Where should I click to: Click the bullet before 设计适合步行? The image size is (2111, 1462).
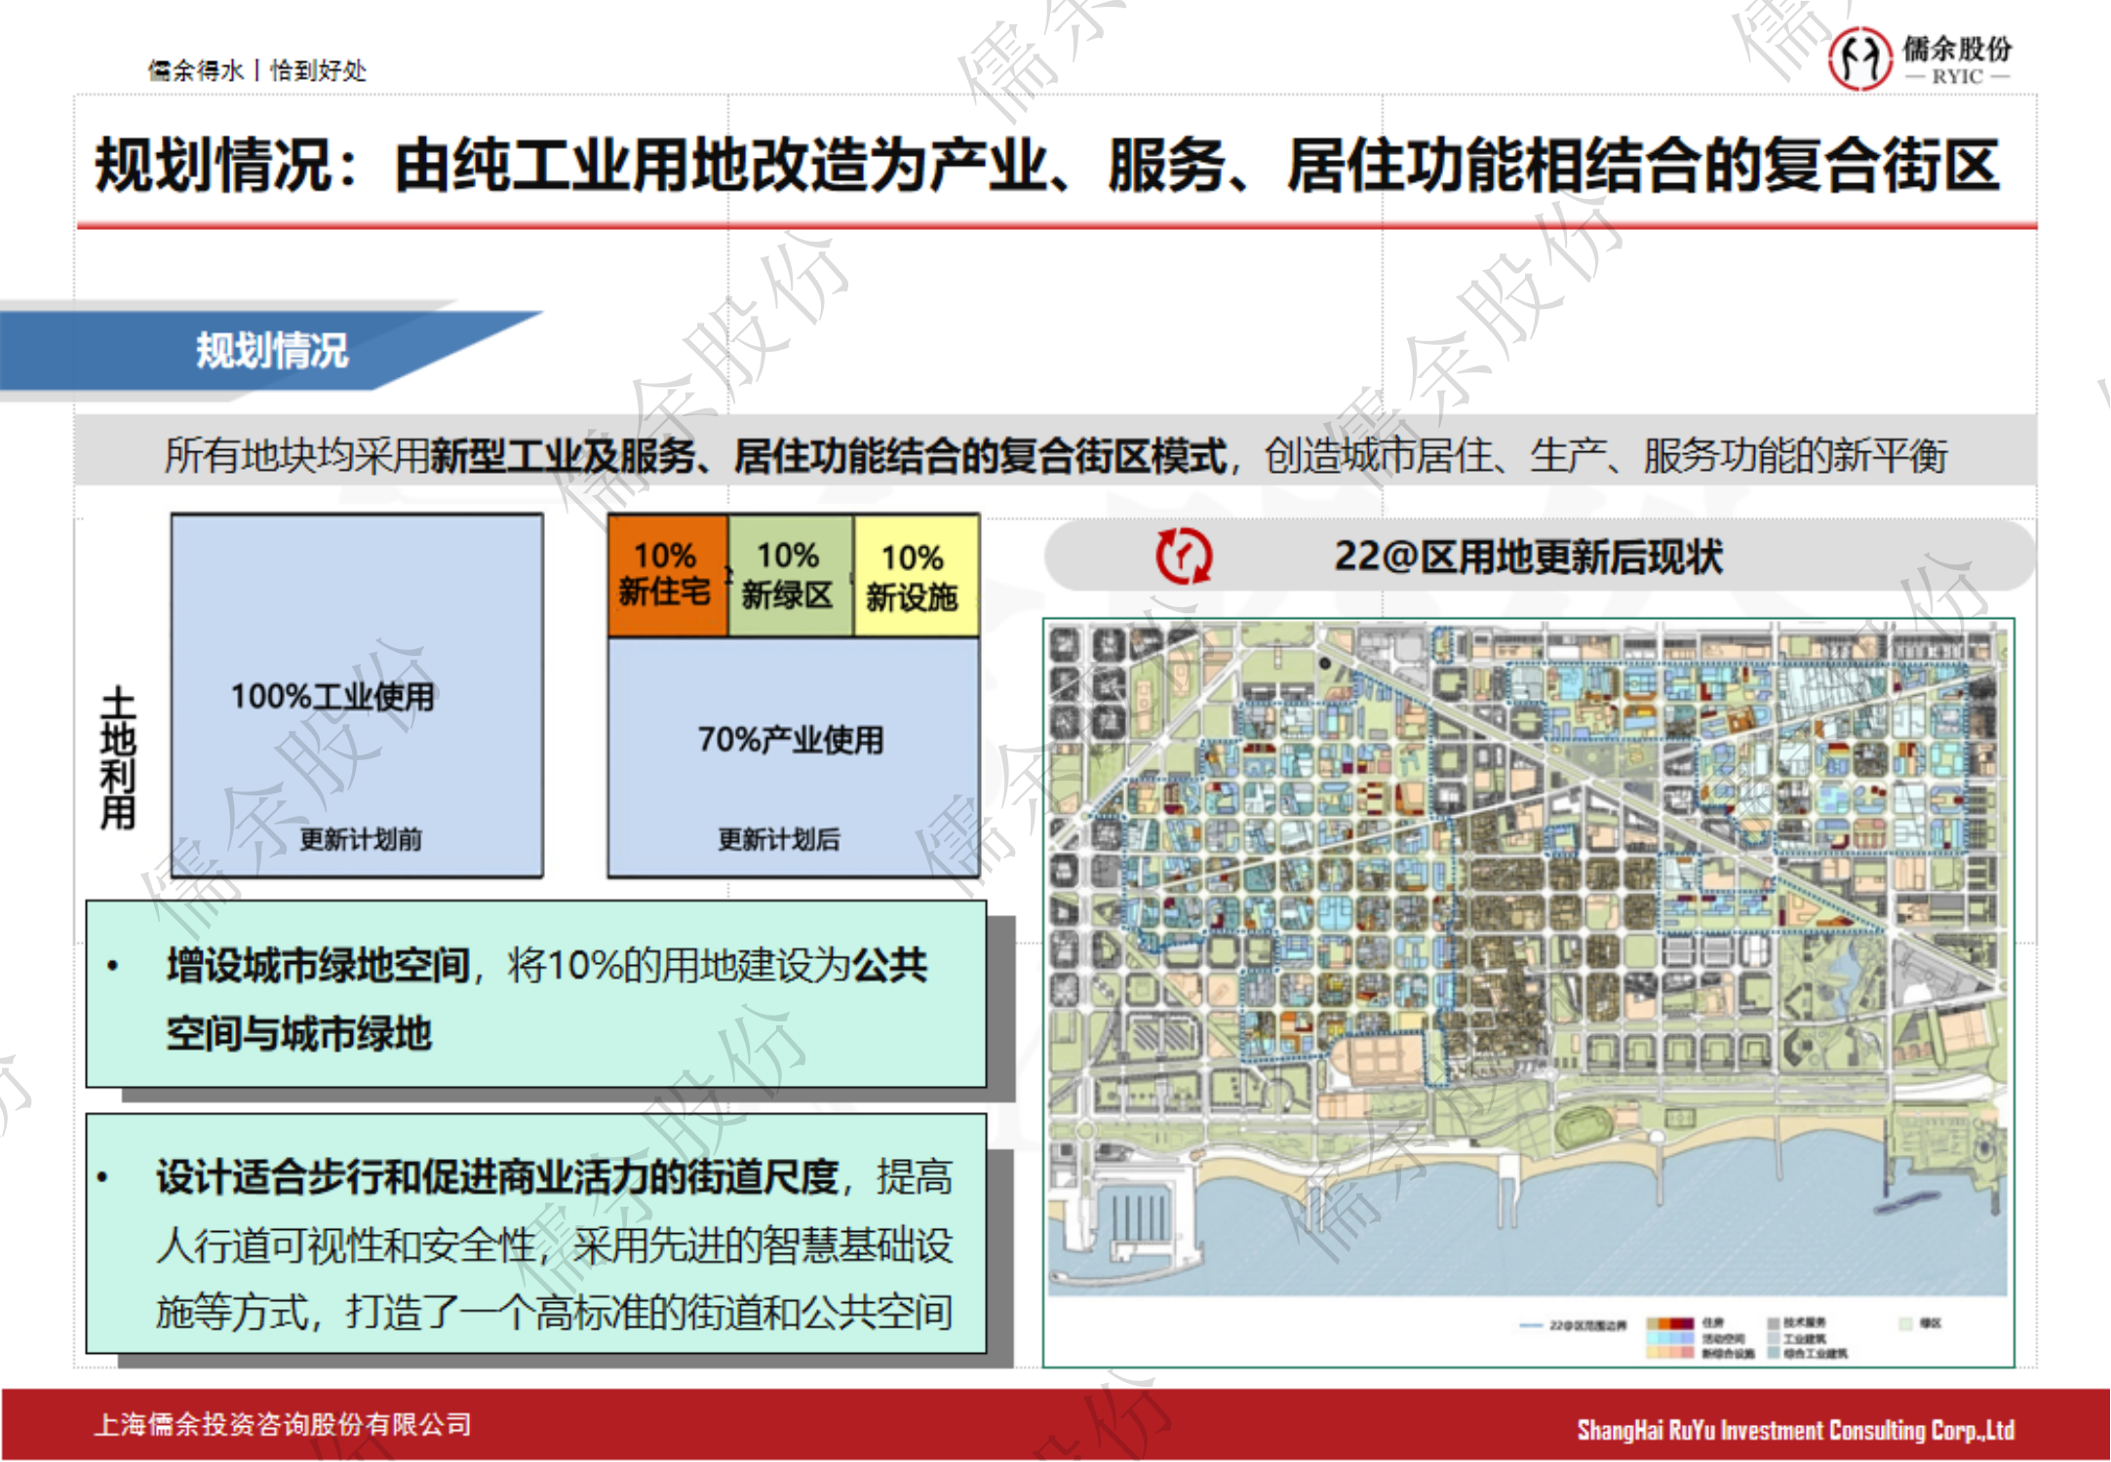click(102, 1177)
